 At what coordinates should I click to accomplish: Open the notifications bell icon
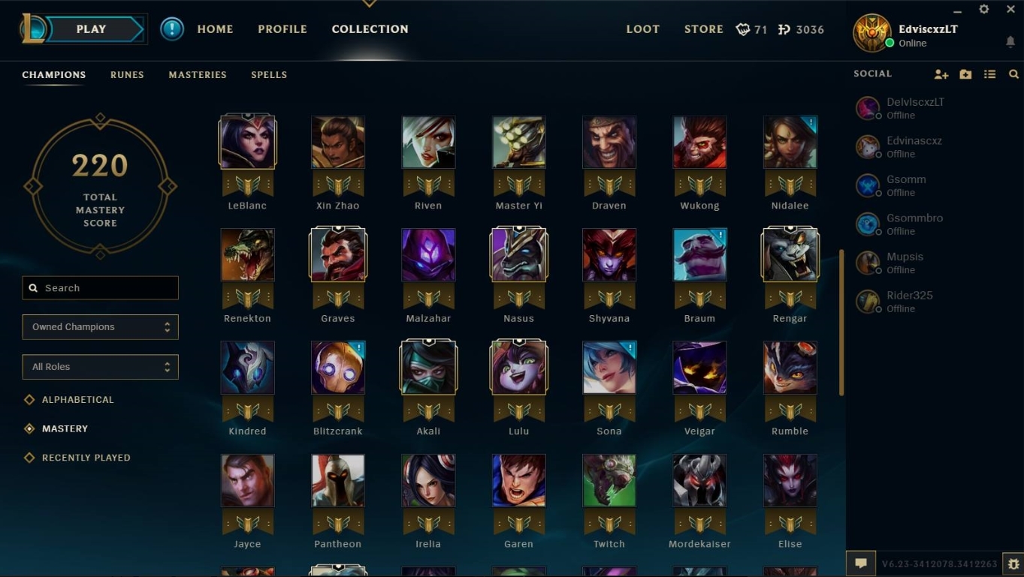click(1010, 42)
